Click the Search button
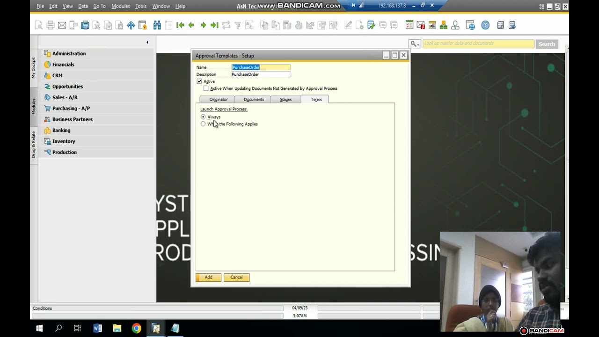This screenshot has width=599, height=337. tap(547, 44)
